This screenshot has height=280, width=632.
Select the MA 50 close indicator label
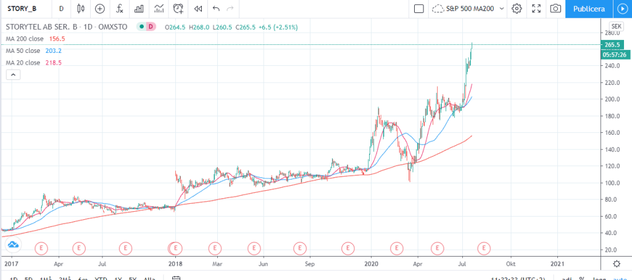coord(25,50)
